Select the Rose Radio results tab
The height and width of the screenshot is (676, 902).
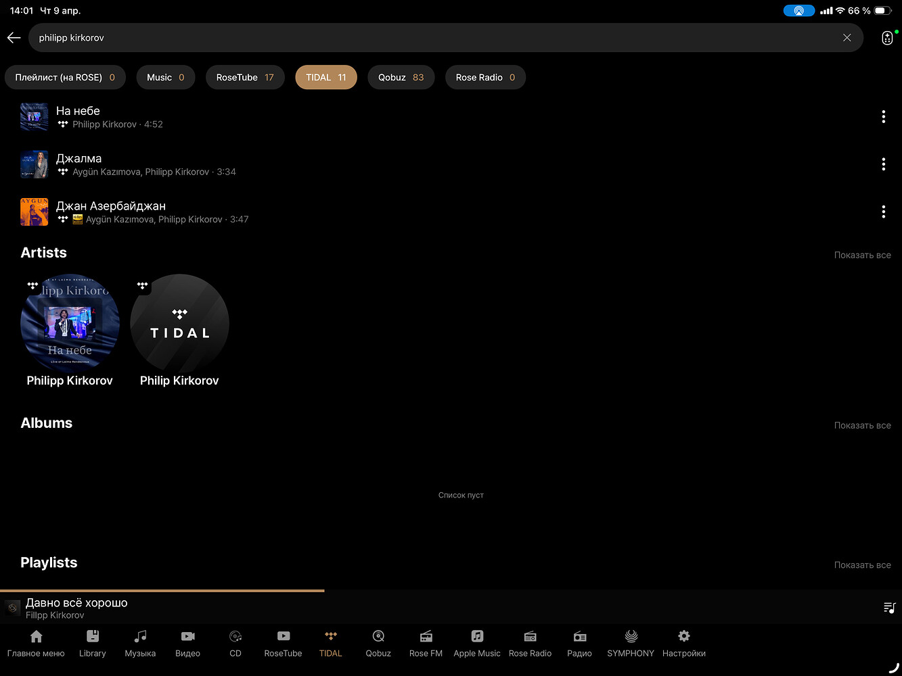485,77
